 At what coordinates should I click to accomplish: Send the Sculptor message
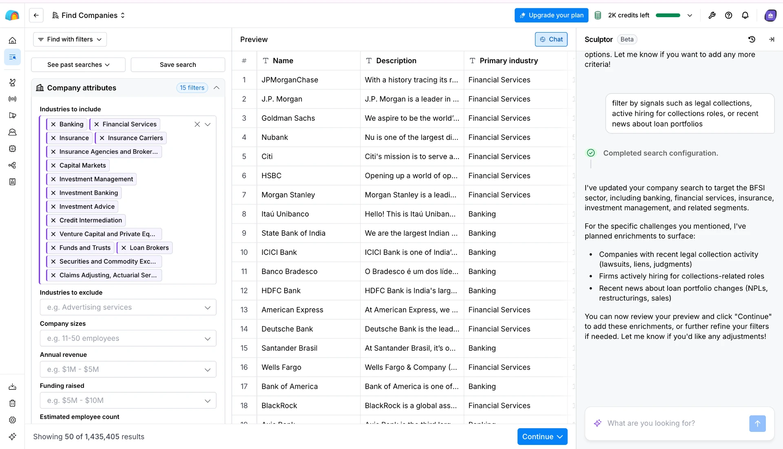tap(757, 423)
